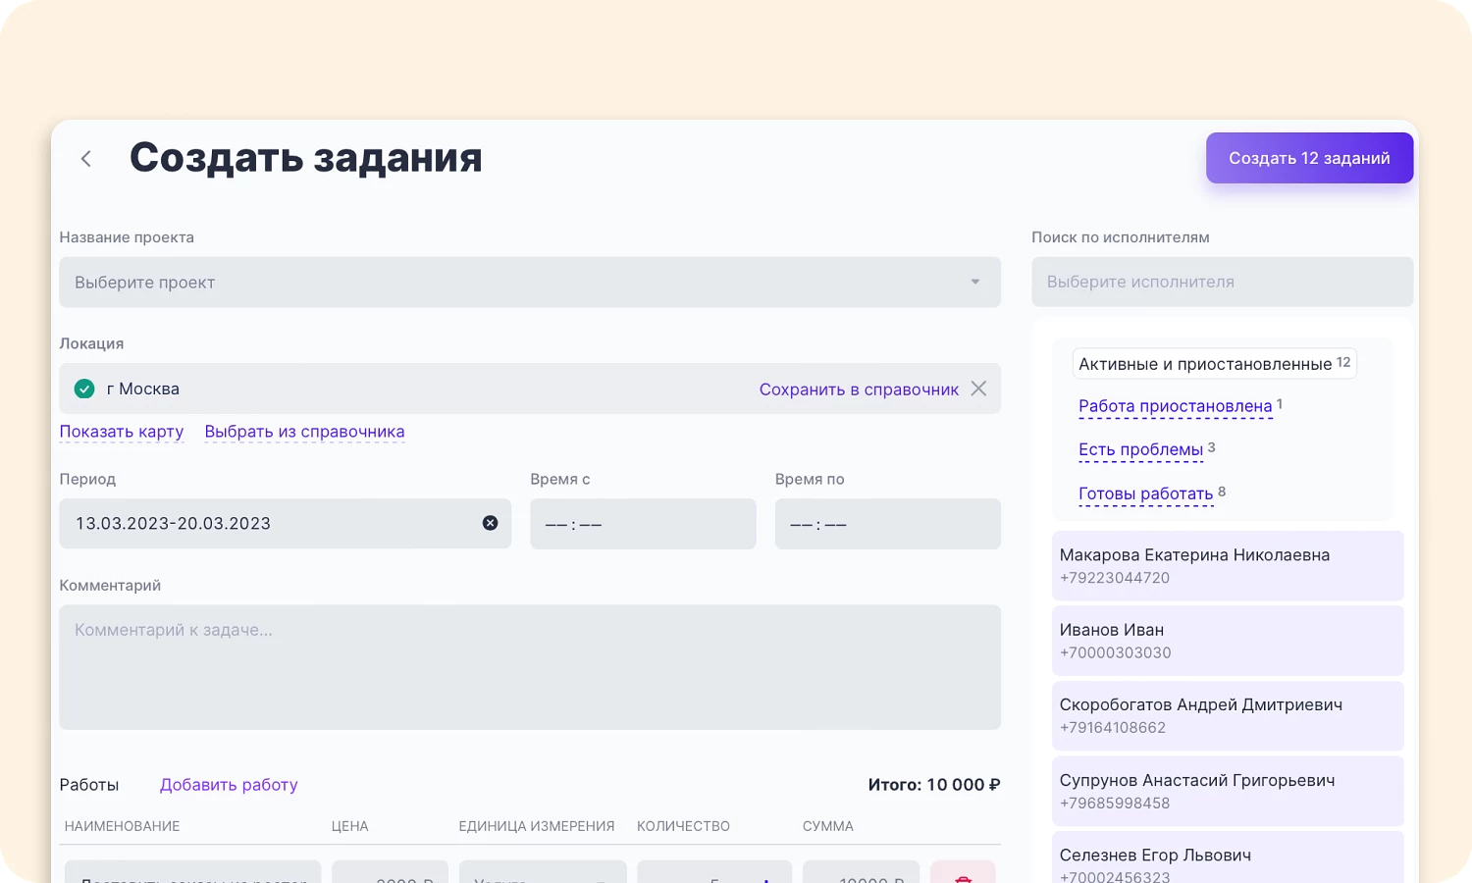This screenshot has width=1472, height=883.
Task: Clear the period date range
Action: point(490,523)
